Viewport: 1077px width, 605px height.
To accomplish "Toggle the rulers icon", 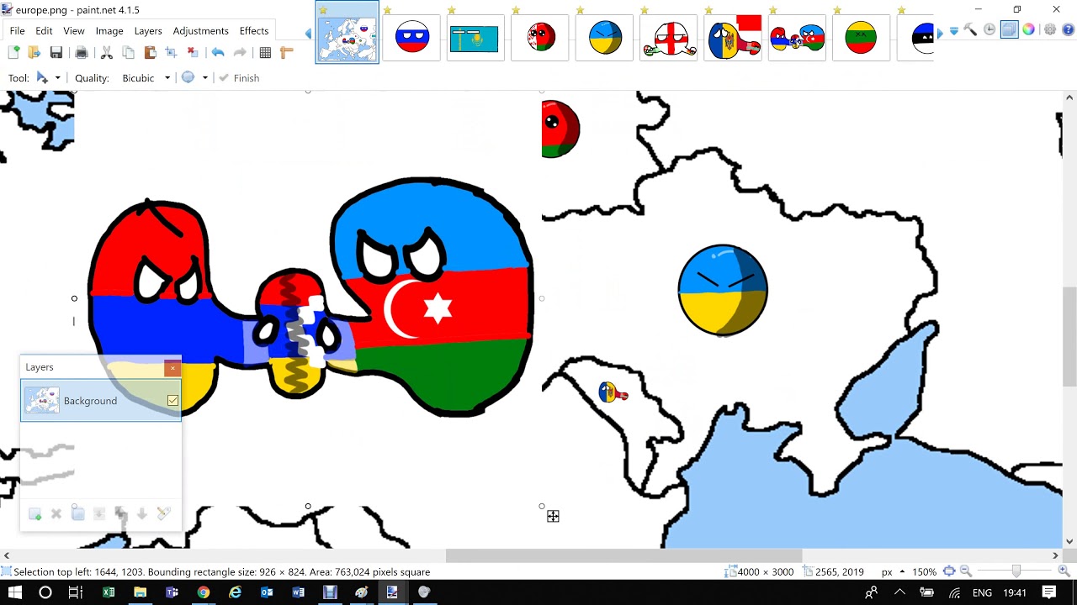I will point(286,52).
